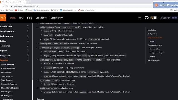
Task: Open Spec Reporter page
Action: coord(7,80)
